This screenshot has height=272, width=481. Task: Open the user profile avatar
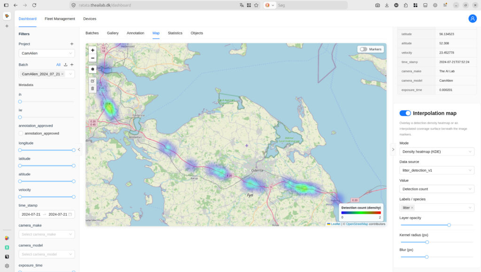coord(473,19)
